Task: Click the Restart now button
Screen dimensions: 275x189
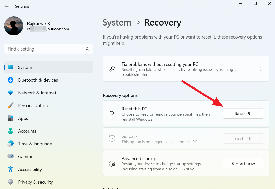Action: pos(243,163)
